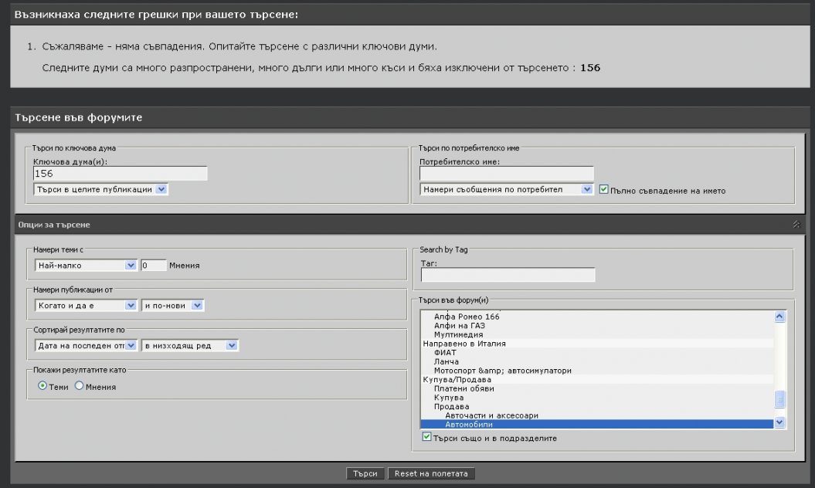Viewport: 815px width, 488px height.
Task: Open "Намери съобщения по потребител" dropdown
Action: coord(506,189)
